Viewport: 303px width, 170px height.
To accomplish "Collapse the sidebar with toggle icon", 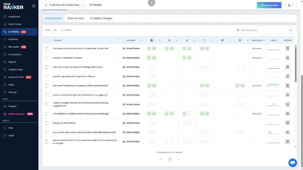I will pos(34,6).
